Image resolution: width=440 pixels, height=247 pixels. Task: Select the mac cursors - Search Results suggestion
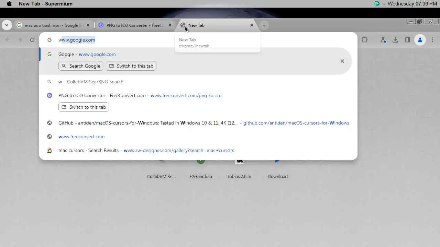coord(198,150)
